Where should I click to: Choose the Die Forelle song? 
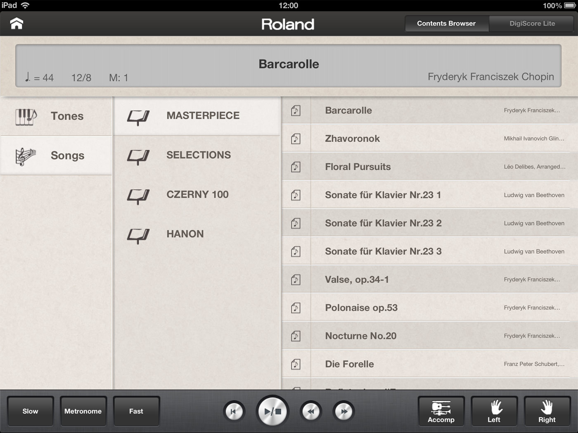429,364
